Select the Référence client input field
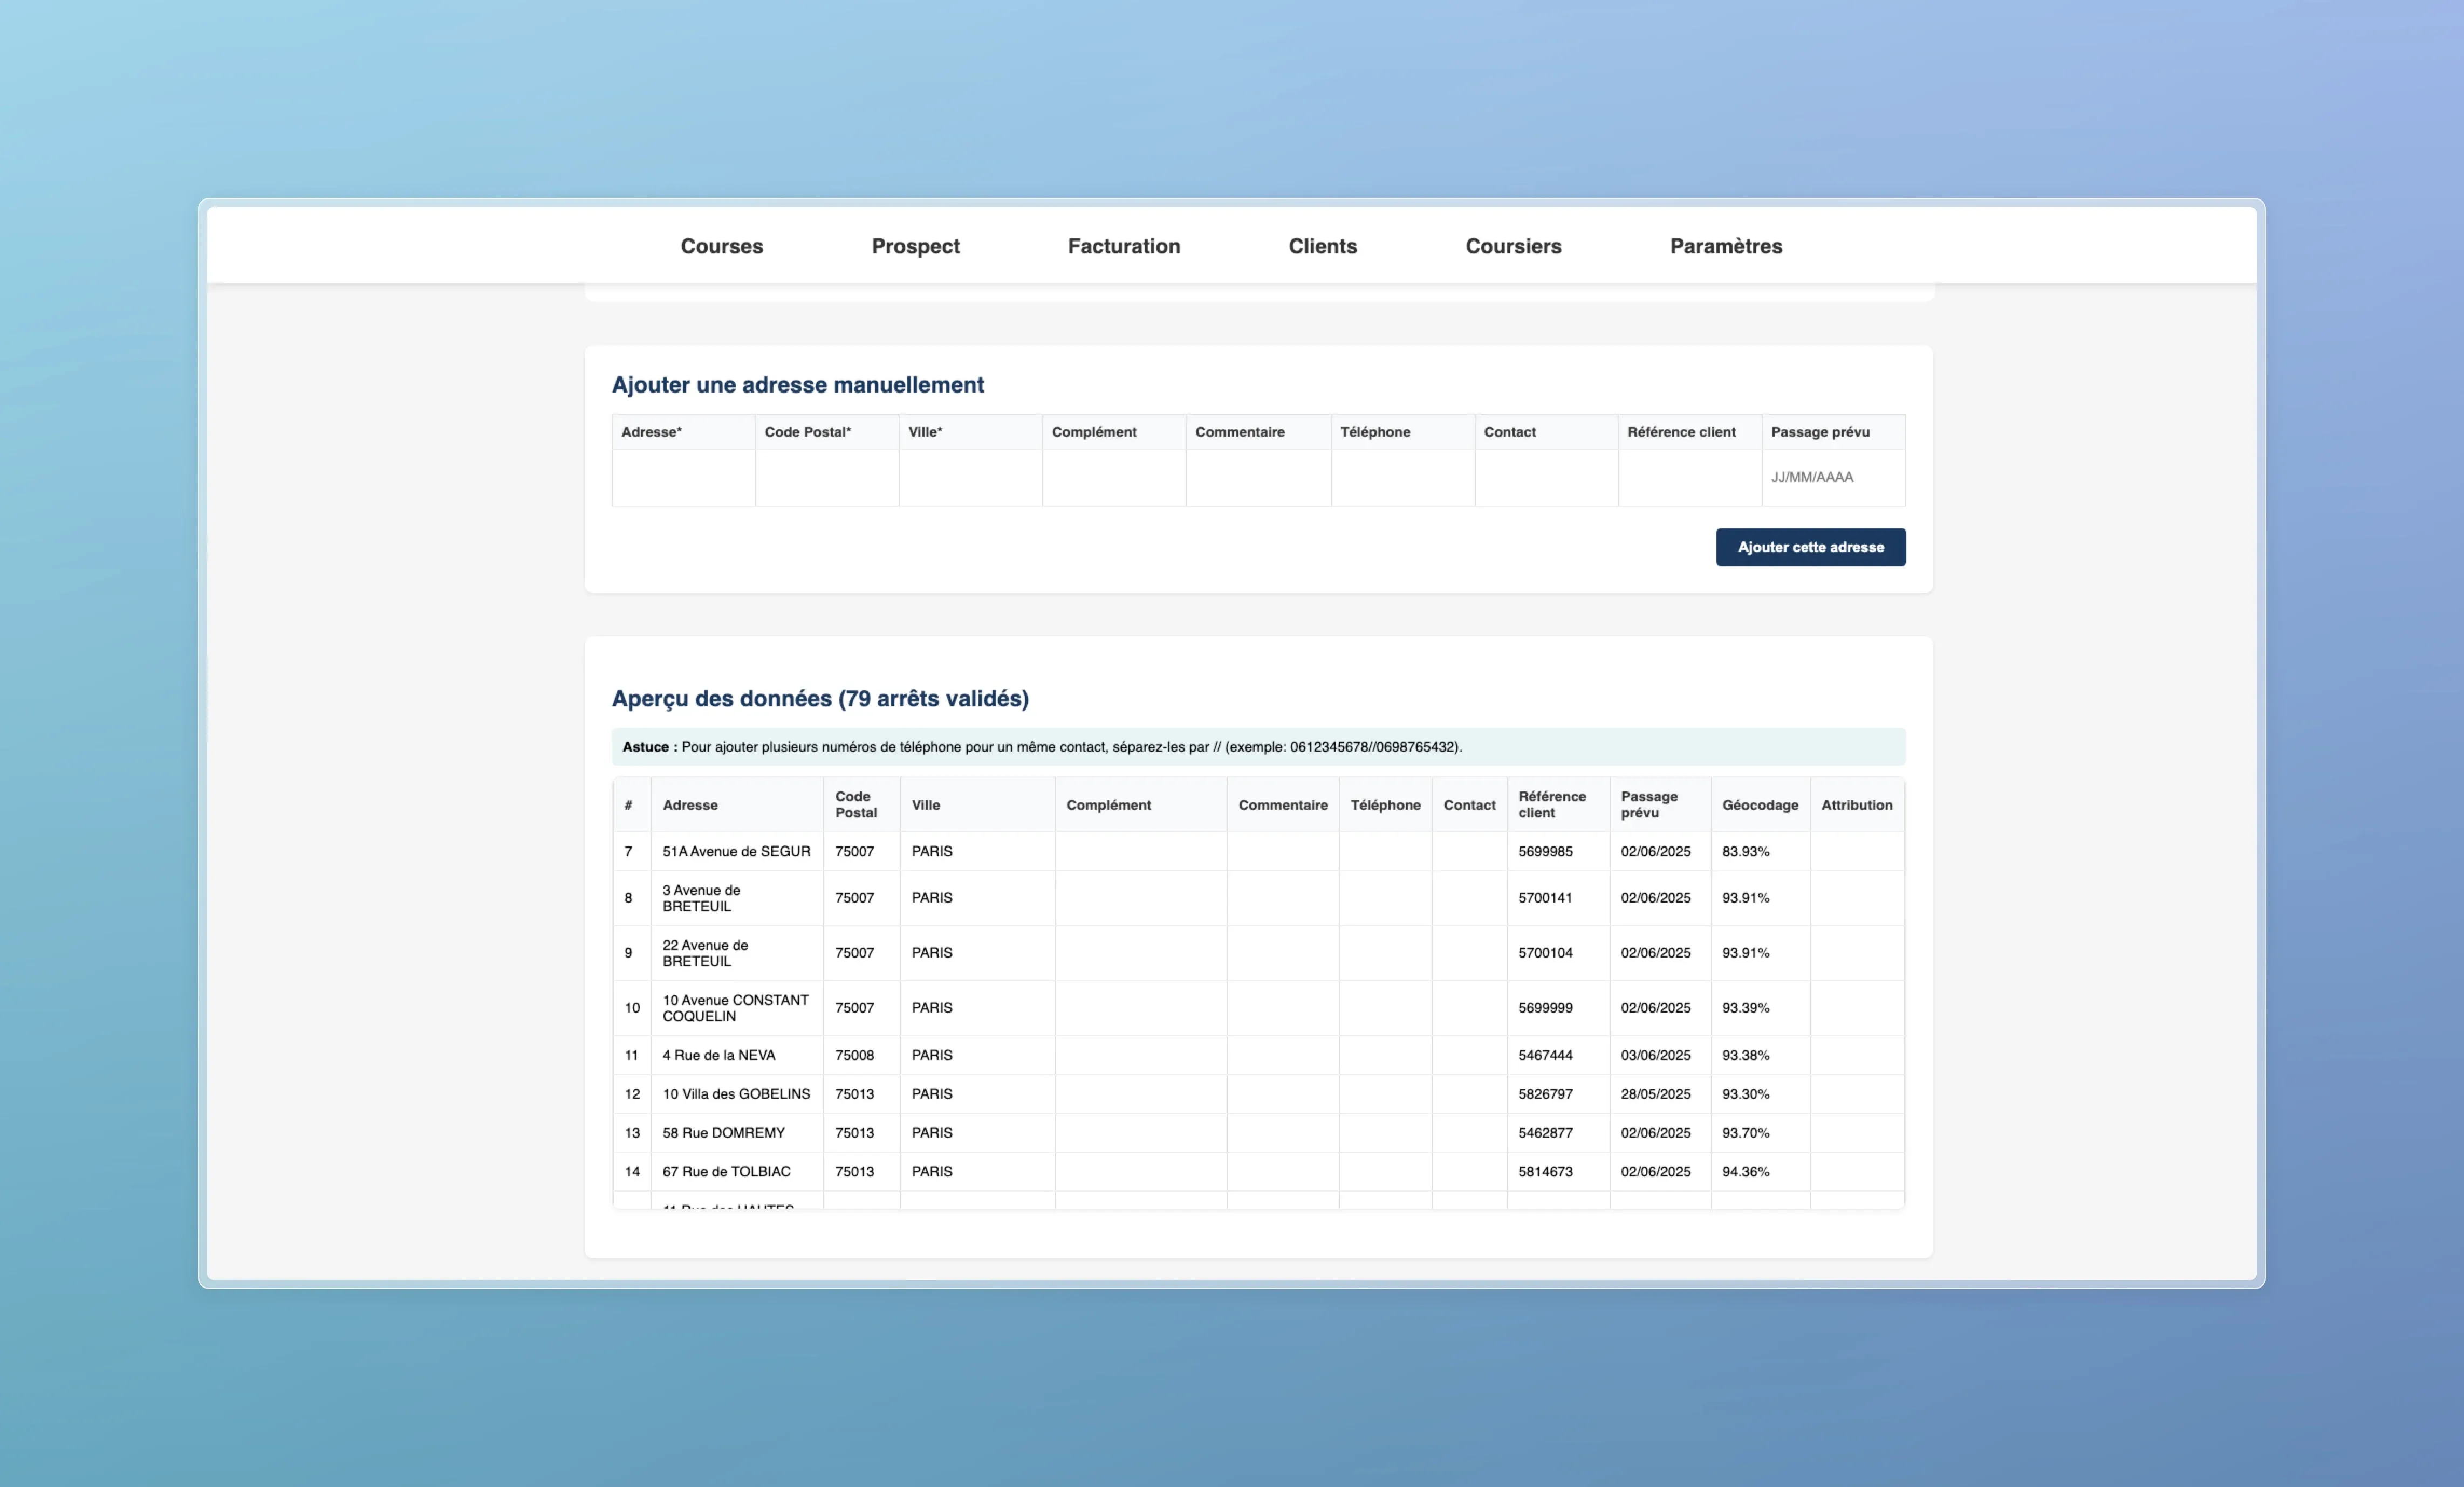The image size is (2464, 1487). coord(1689,478)
